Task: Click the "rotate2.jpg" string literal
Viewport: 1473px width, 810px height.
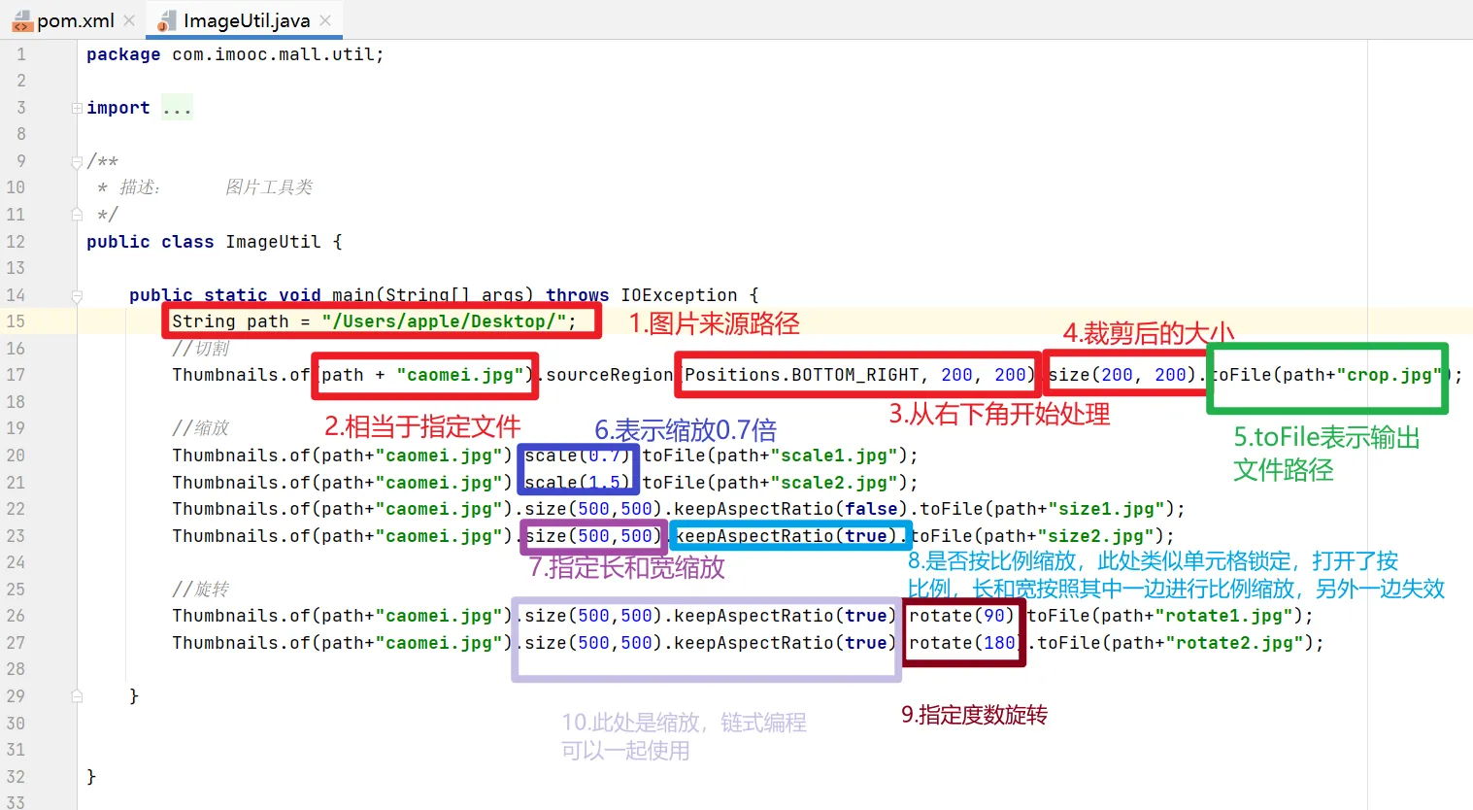Action: coord(1234,643)
